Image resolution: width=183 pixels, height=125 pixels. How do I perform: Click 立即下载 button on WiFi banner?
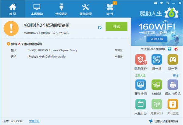(157, 39)
